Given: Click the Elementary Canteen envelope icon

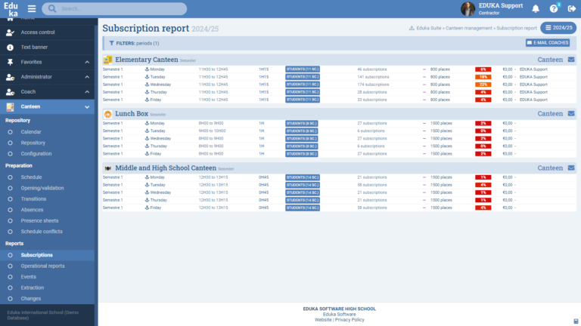Looking at the screenshot, I should tap(571, 59).
